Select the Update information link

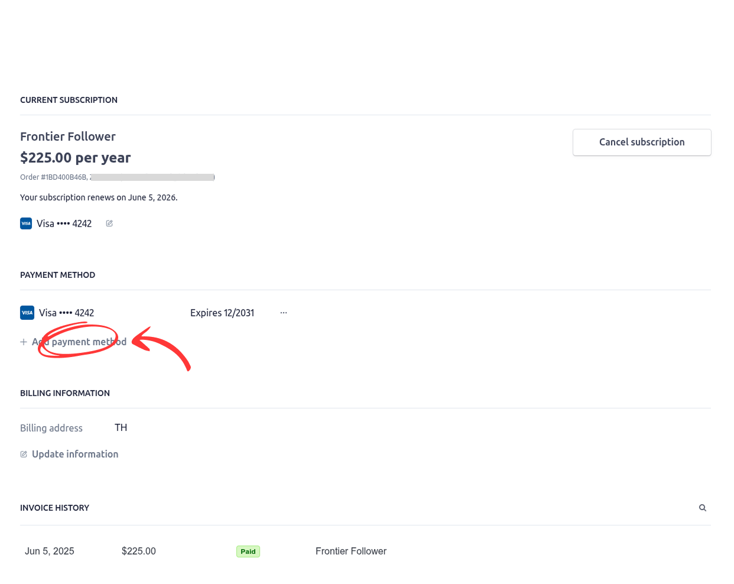tap(75, 454)
